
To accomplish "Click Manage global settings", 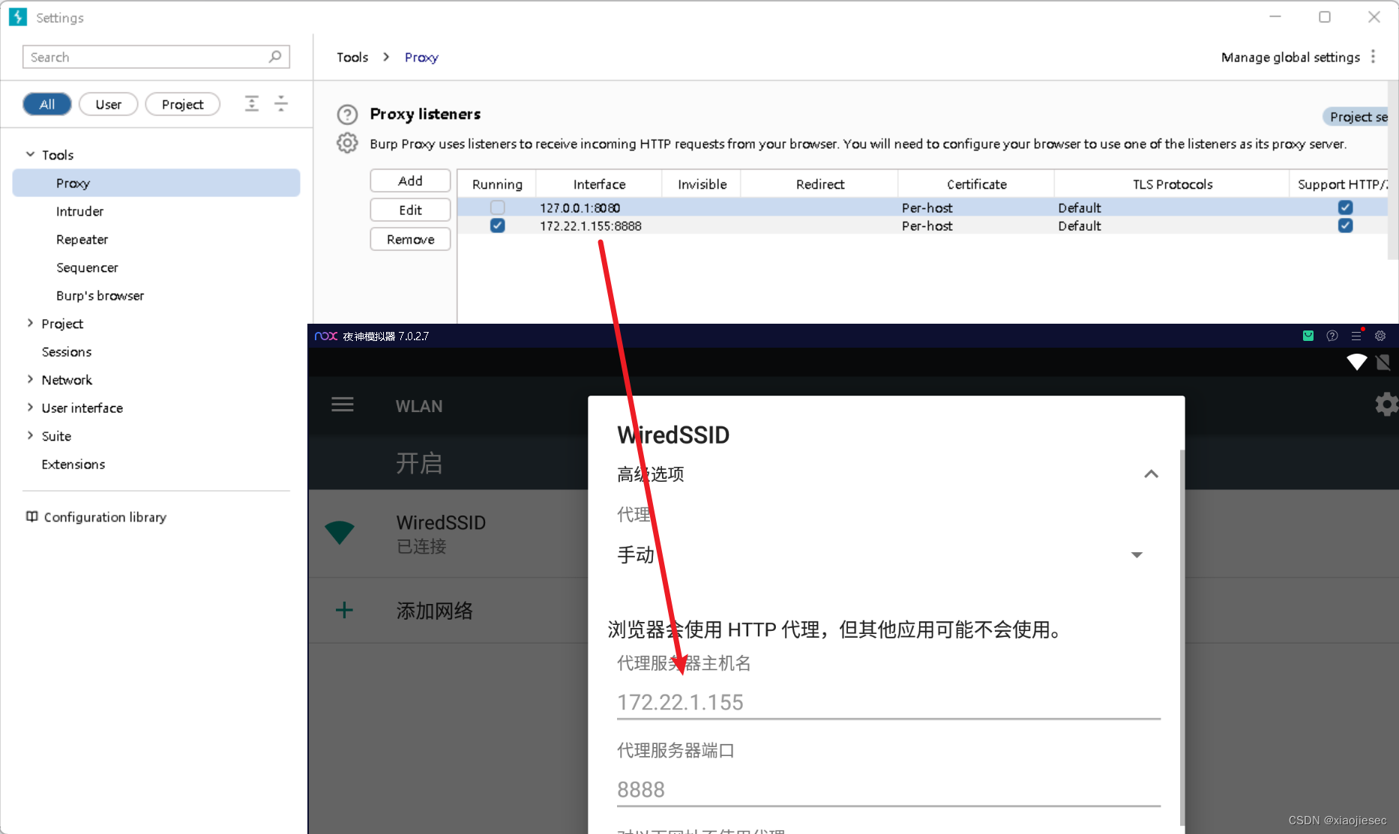I will click(1290, 57).
